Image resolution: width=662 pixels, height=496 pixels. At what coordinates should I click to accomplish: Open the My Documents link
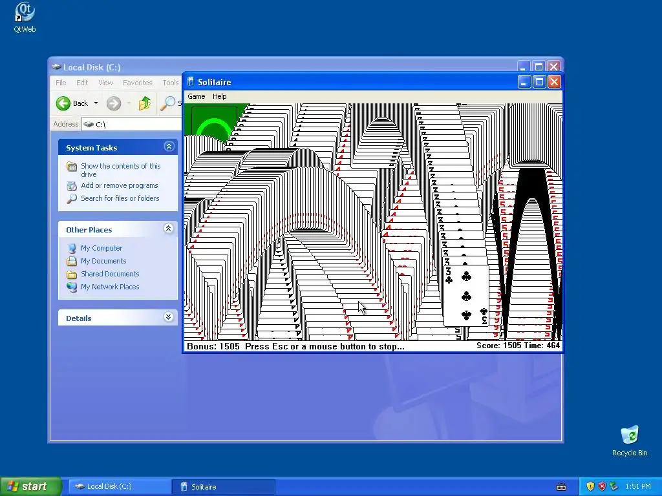103,261
